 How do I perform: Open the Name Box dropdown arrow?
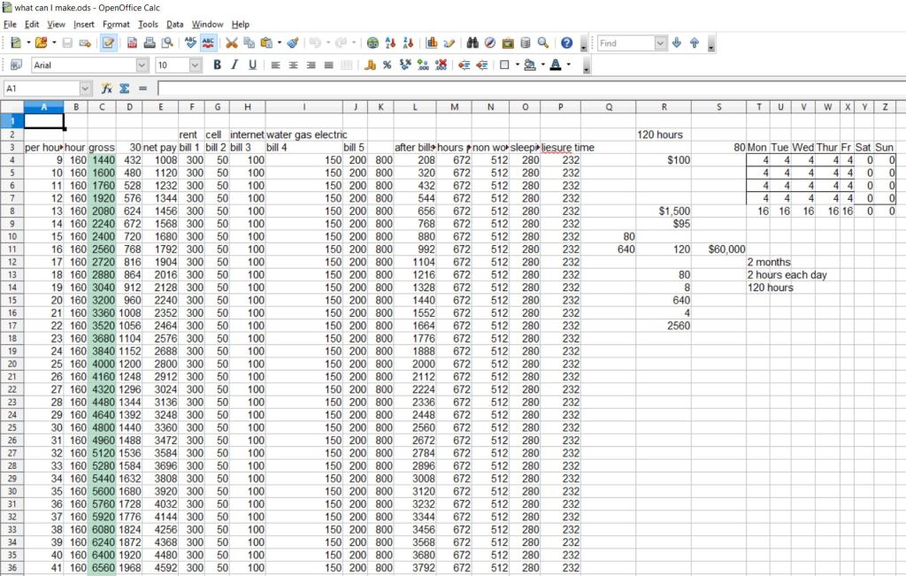85,88
